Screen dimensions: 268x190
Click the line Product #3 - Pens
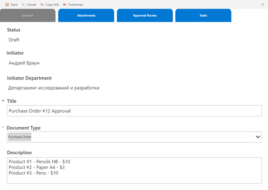coord(33,173)
